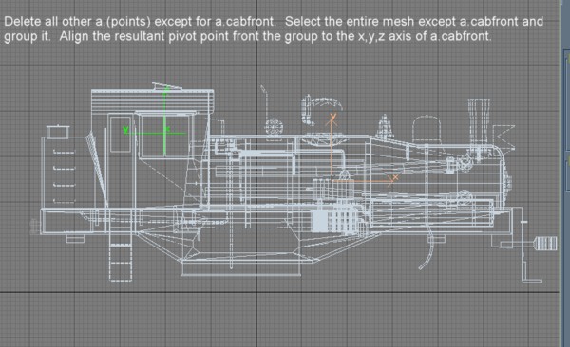This screenshot has height=347, width=570.
Task: Click the orange Y axis label
Action: tap(333, 117)
